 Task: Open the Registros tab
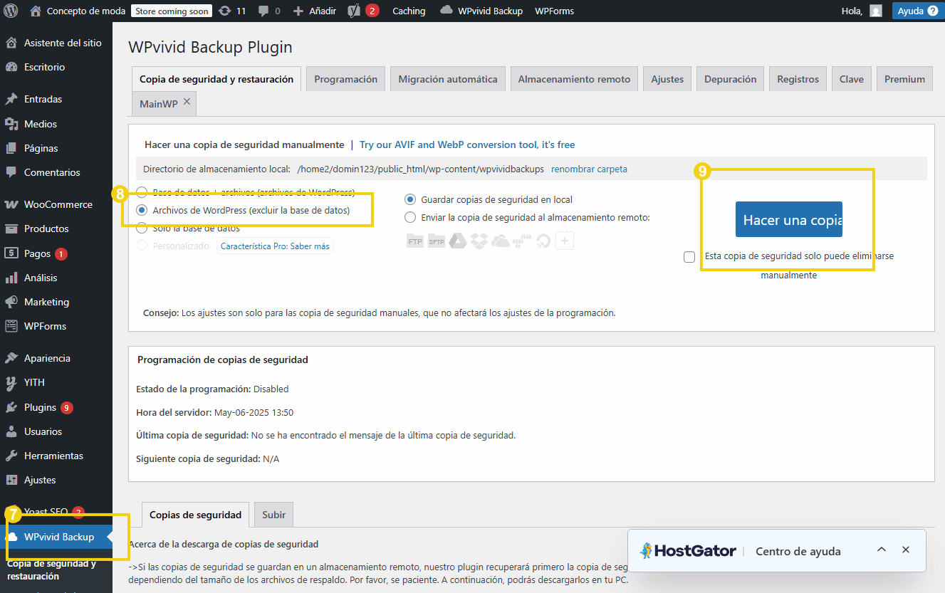point(798,79)
